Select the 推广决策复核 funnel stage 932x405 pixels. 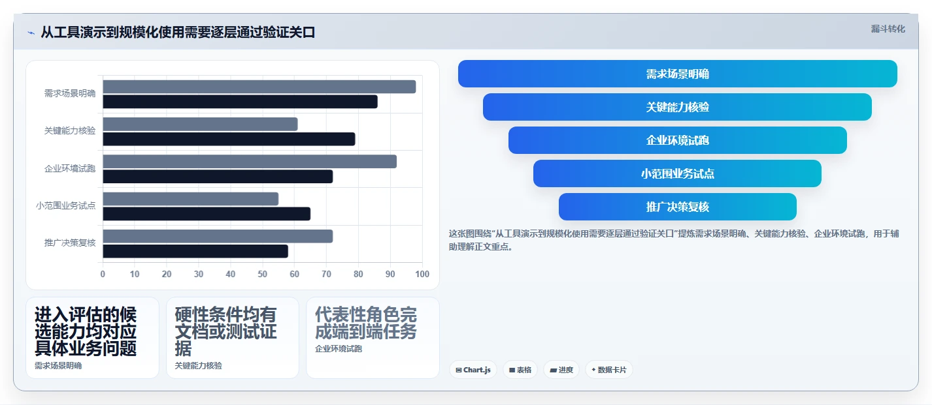click(x=678, y=207)
